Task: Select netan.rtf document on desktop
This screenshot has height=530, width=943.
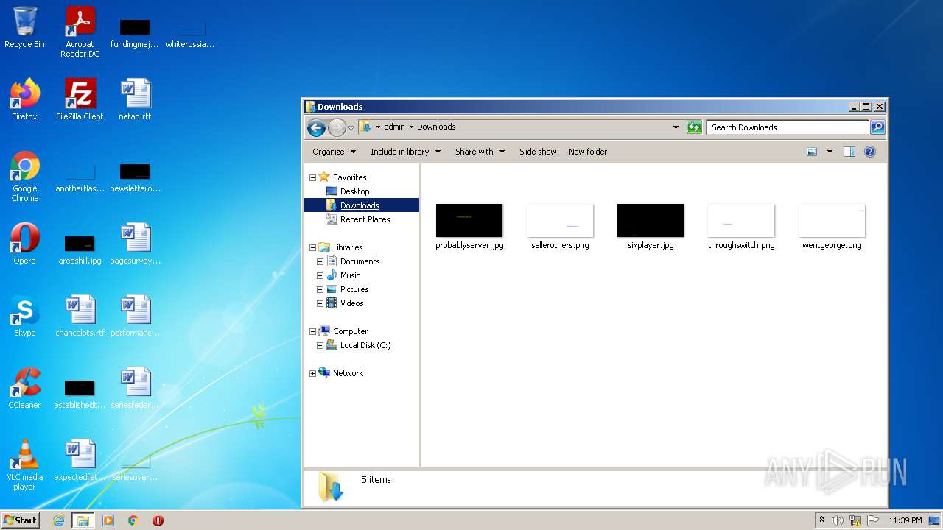Action: (x=135, y=99)
